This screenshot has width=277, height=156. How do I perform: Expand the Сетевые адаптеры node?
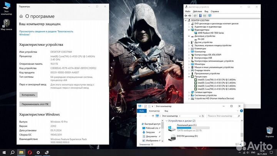tap(188, 92)
